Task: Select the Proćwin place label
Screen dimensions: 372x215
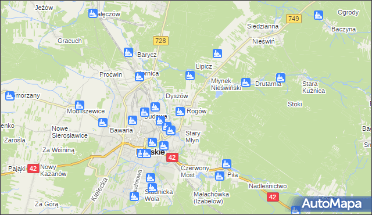Action: 110,74
